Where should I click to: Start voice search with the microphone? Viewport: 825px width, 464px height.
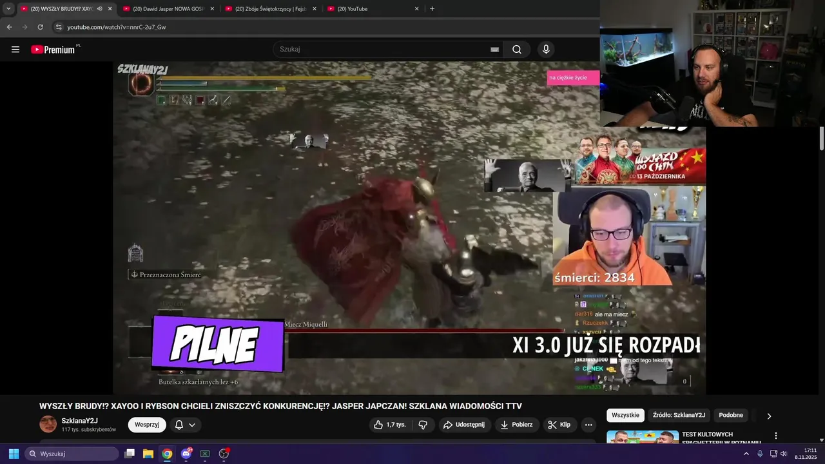click(x=546, y=50)
